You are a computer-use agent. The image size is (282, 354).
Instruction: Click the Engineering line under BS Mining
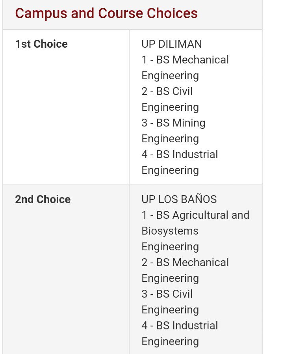click(170, 139)
